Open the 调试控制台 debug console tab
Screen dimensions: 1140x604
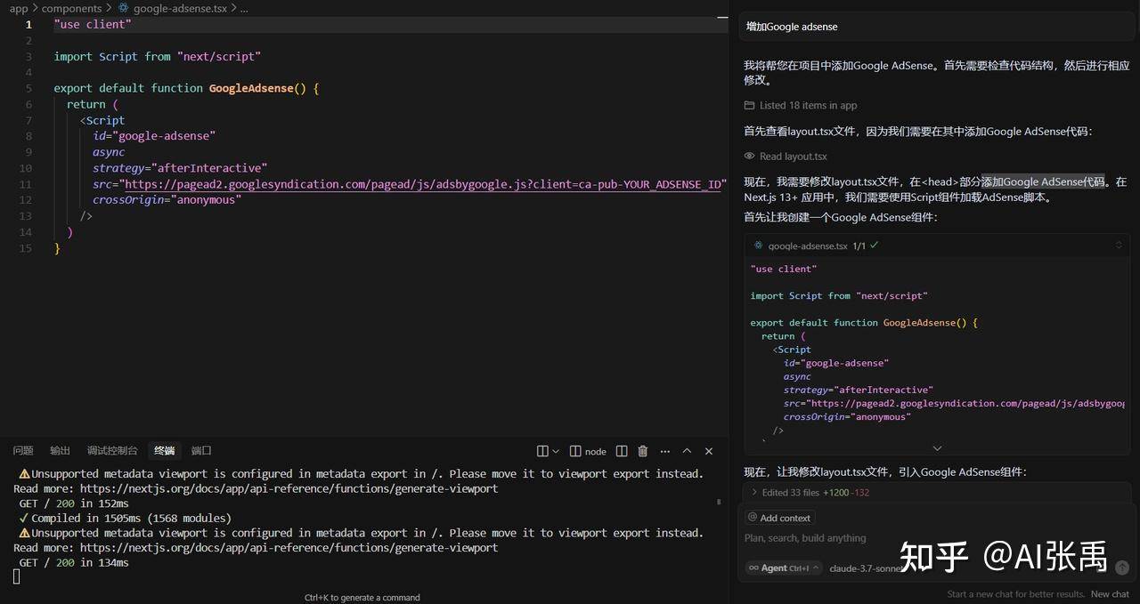point(112,451)
